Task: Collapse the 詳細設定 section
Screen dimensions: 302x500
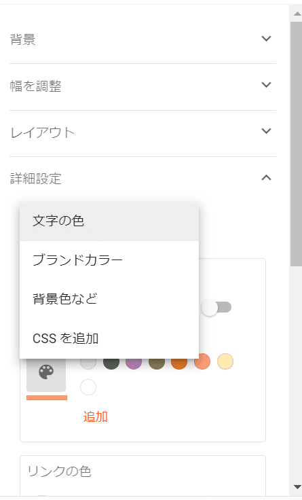Action: (266, 177)
